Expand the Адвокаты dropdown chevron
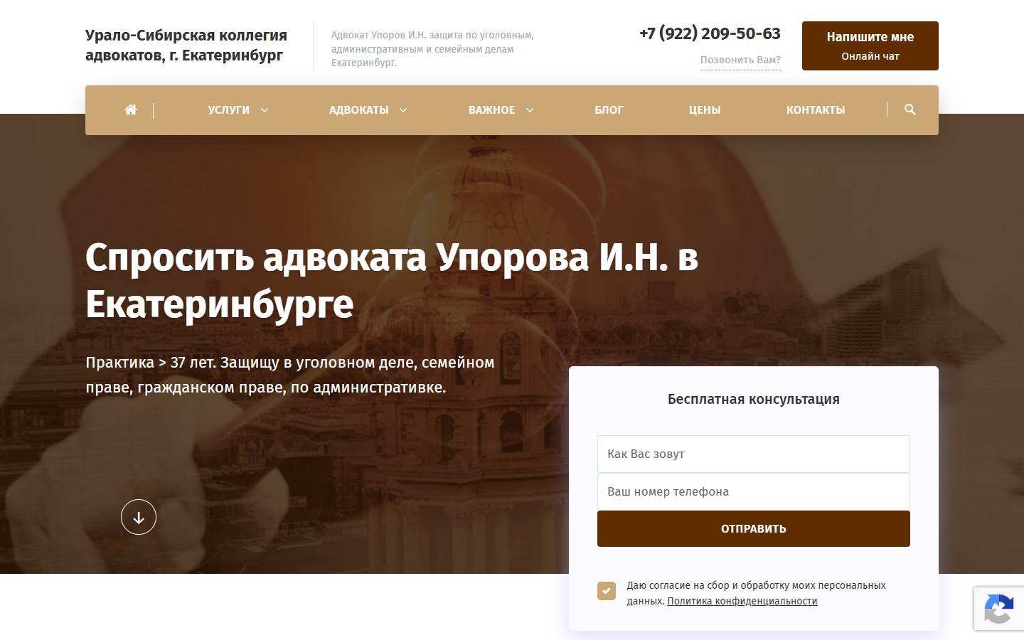 (403, 110)
